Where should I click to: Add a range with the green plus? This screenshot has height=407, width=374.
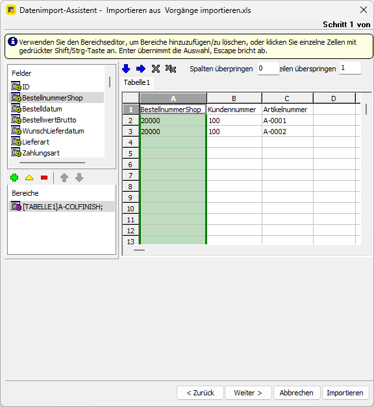click(x=14, y=178)
